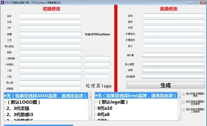Click the 处理器 logo label
The width and height of the screenshot is (207, 126).
[98, 86]
